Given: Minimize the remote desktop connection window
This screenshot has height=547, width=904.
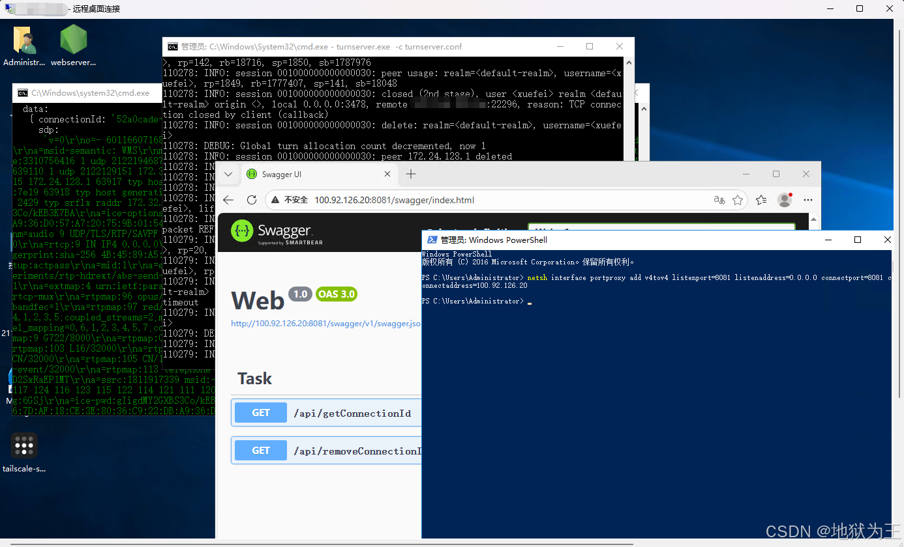Looking at the screenshot, I should click(x=830, y=8).
